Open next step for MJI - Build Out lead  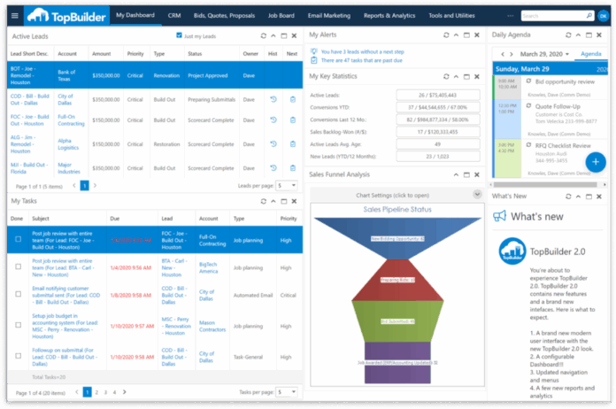(x=293, y=168)
